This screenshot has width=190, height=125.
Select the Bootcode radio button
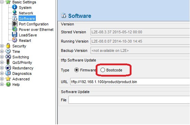click(103, 70)
